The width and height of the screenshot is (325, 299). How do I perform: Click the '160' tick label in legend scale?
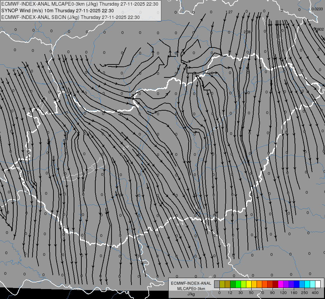click(x=294, y=293)
